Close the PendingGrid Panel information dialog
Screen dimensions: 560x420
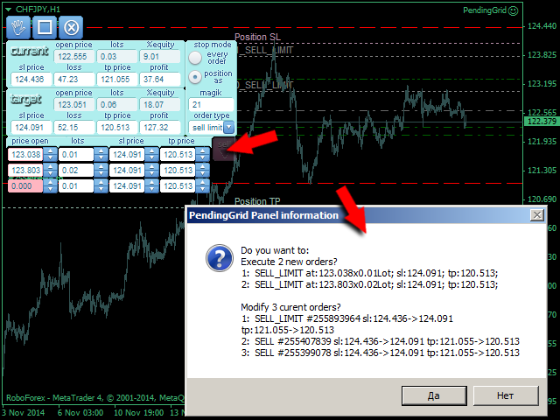pyautogui.click(x=537, y=214)
